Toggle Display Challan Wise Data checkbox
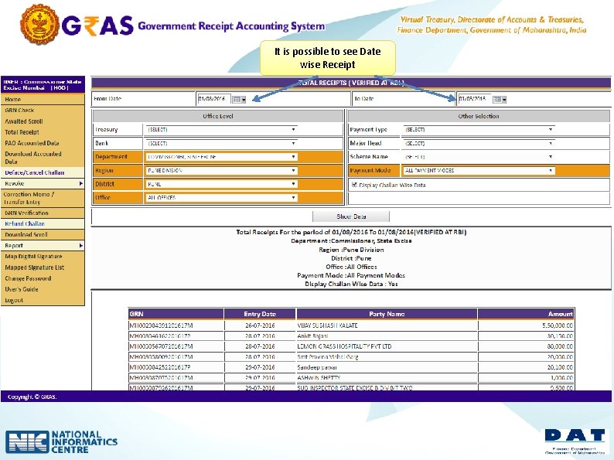 [354, 185]
